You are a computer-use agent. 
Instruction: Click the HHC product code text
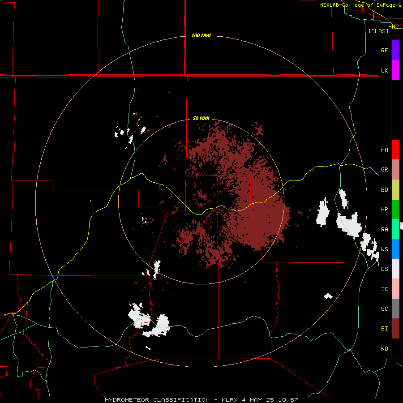[393, 27]
